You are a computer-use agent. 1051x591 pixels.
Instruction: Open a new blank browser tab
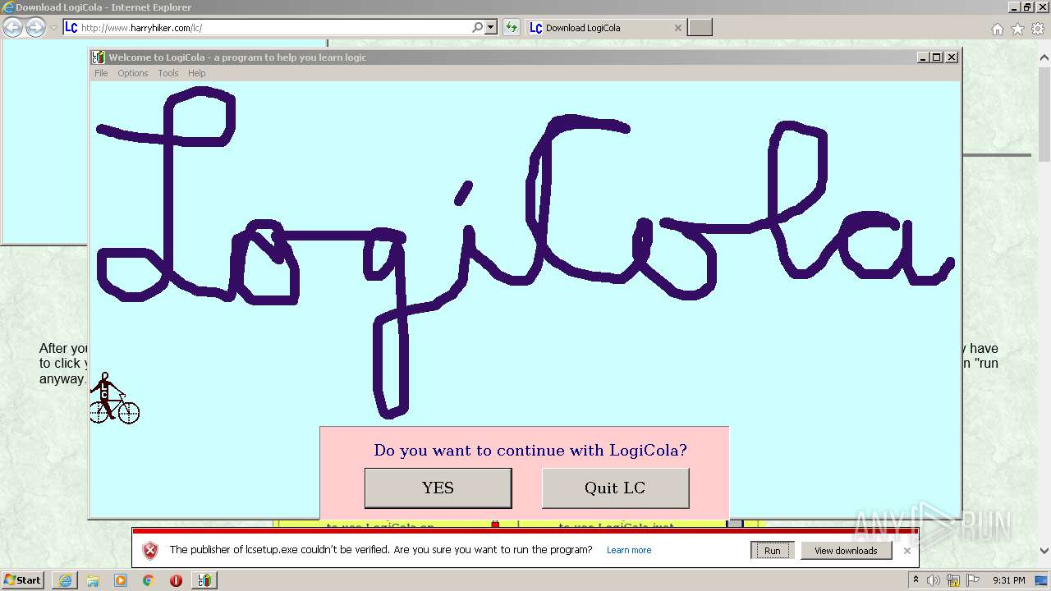pos(700,28)
